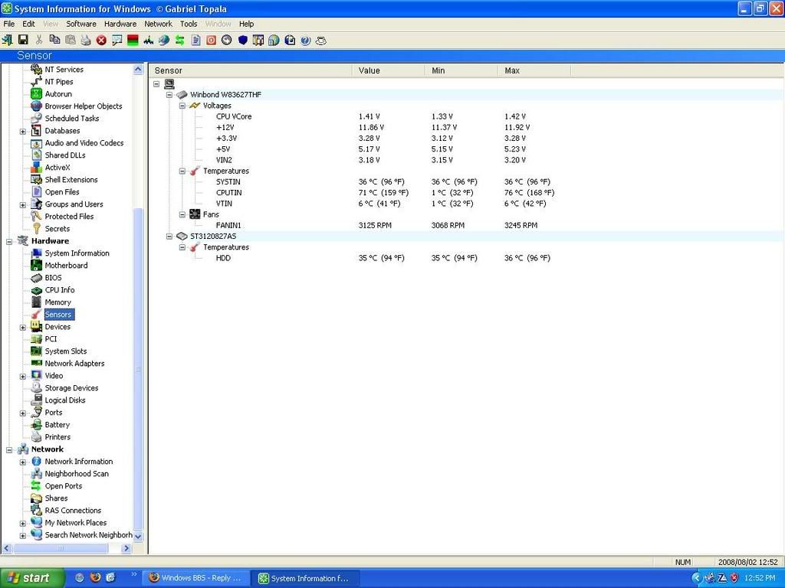Collapse the Winbond W83627THF node
Image resolution: width=785 pixels, height=588 pixels.
(x=169, y=94)
